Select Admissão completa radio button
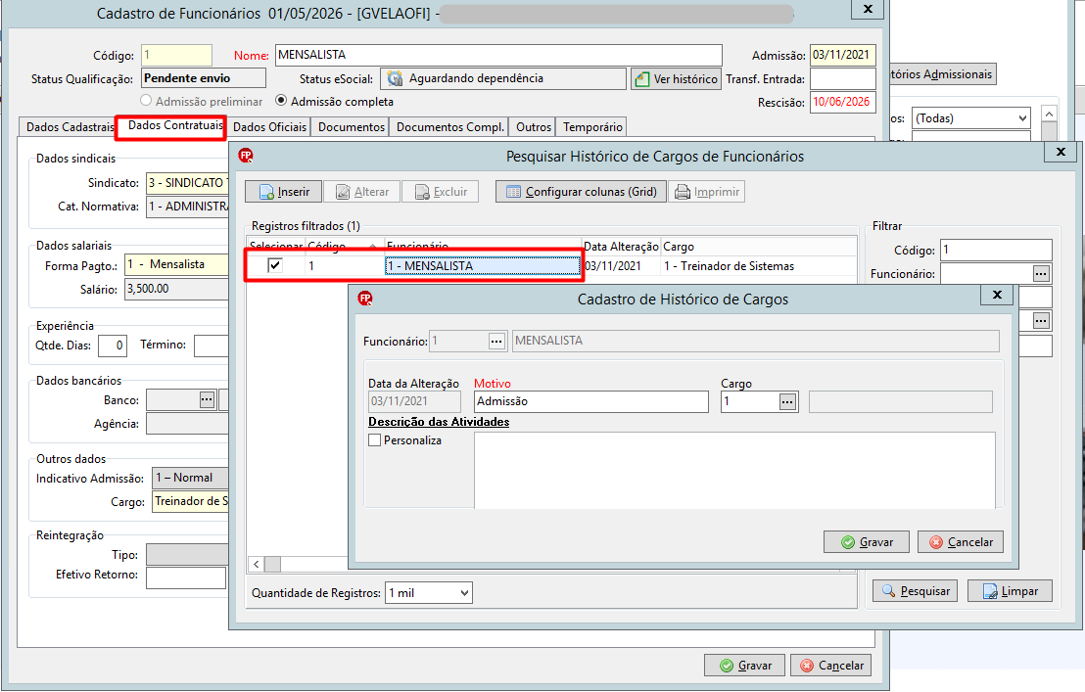Viewport: 1085px width, 692px height. (281, 101)
